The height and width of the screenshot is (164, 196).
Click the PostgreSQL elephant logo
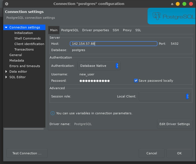point(156,16)
